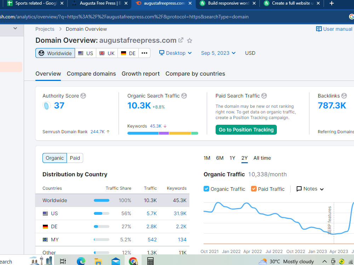Switch to the Growth report tab
Image resolution: width=354 pixels, height=265 pixels.
pos(141,74)
